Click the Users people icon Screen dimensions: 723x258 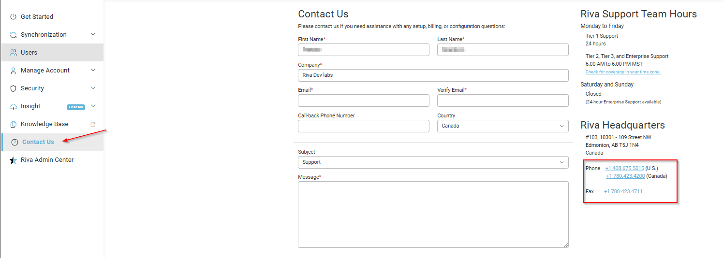(x=14, y=53)
